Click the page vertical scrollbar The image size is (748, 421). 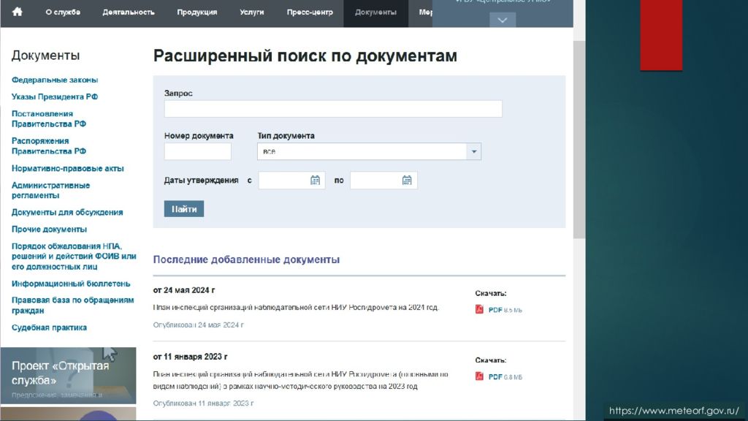click(579, 140)
